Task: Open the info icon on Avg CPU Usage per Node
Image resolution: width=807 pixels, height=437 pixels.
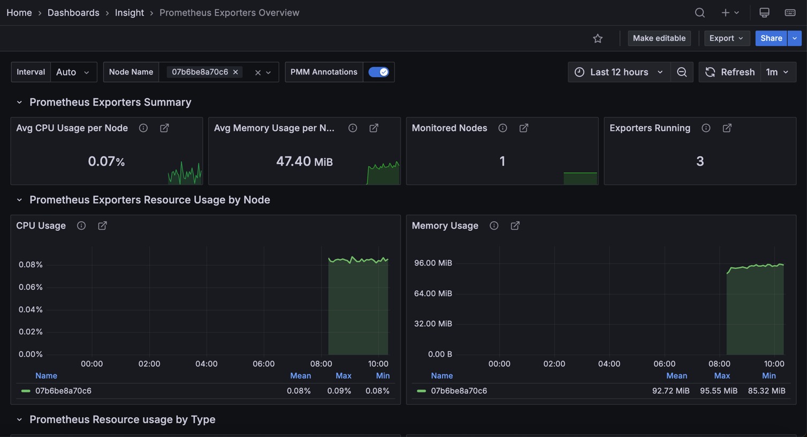Action: (x=143, y=128)
